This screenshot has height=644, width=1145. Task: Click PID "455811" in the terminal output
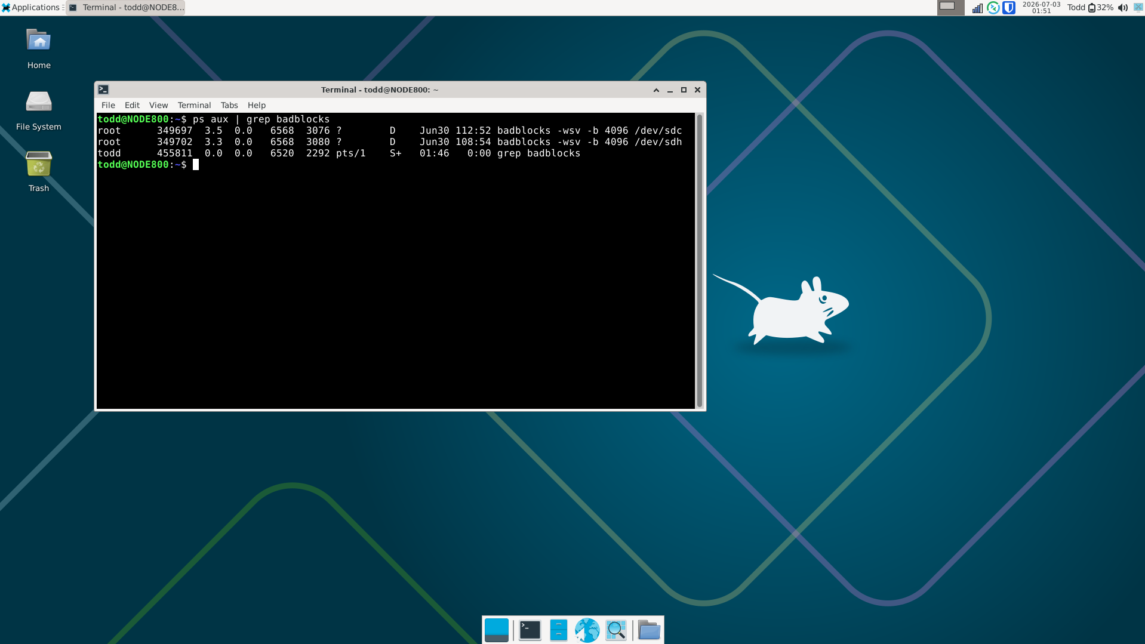[174, 153]
